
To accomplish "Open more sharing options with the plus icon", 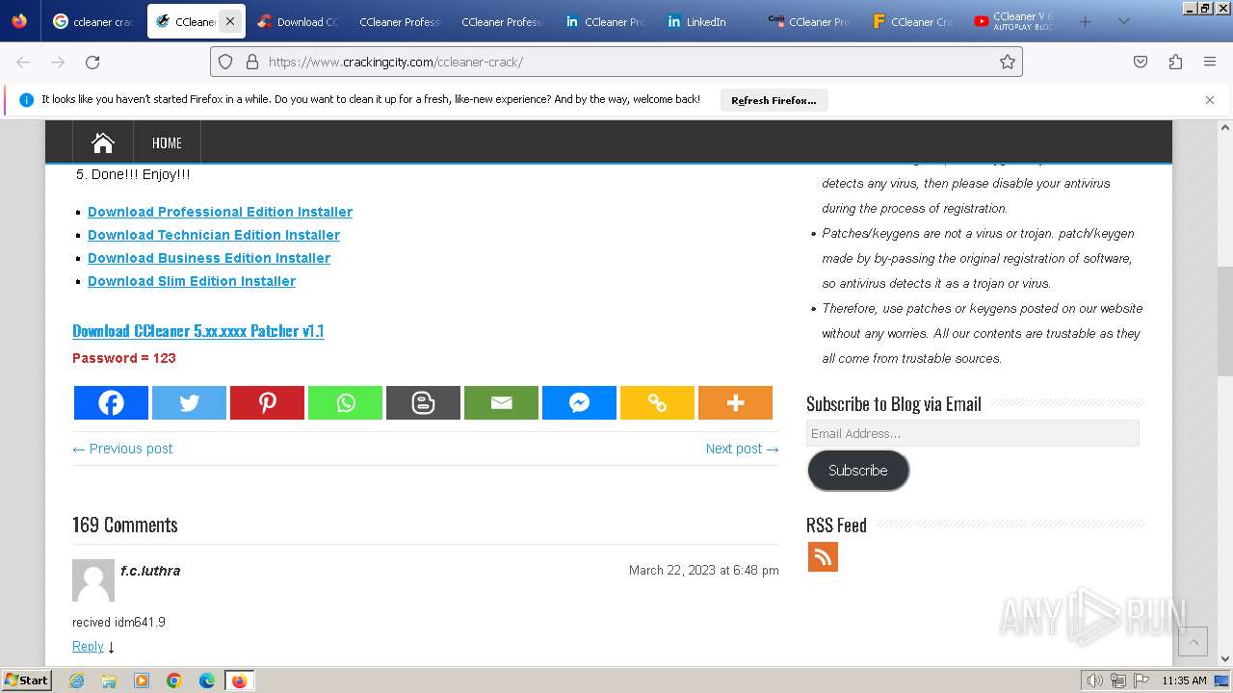I will (x=735, y=403).
